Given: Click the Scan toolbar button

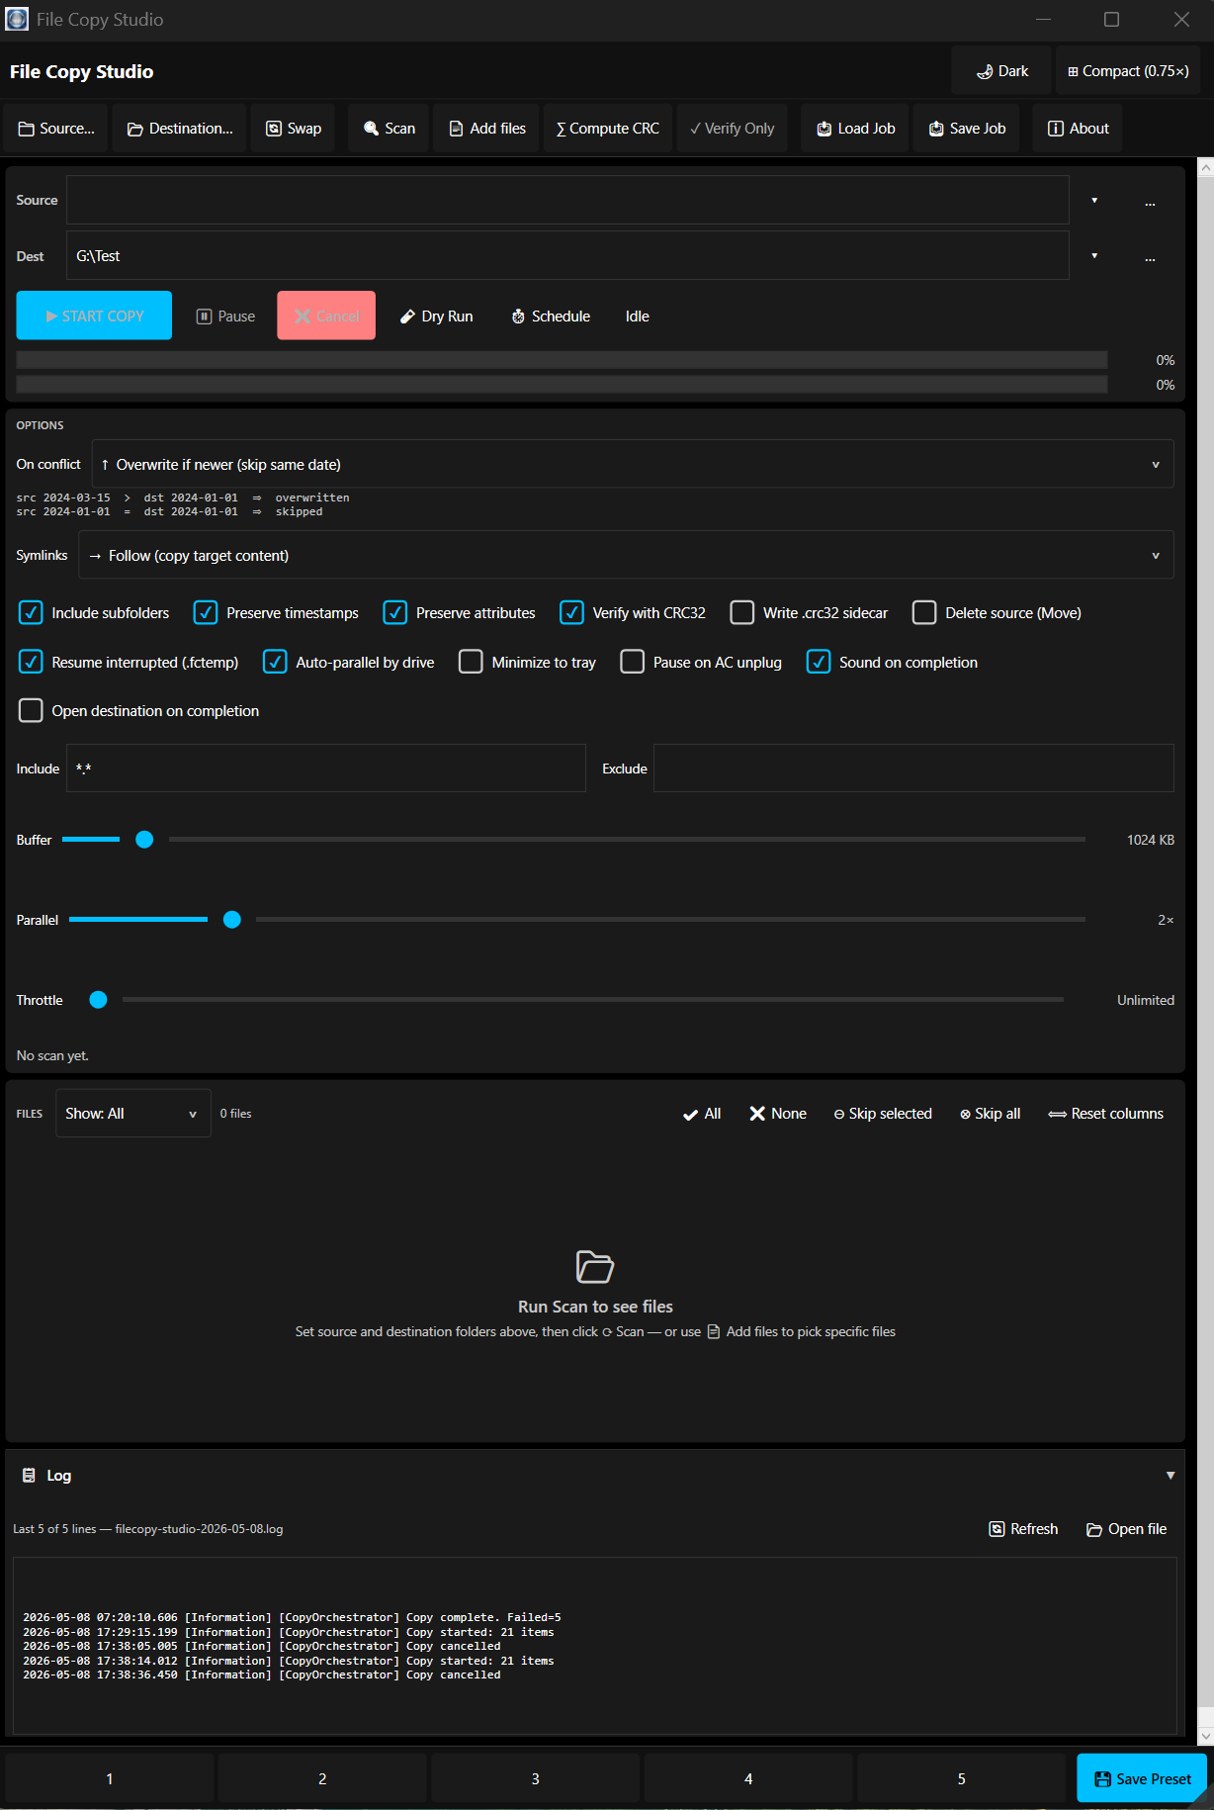Looking at the screenshot, I should pyautogui.click(x=390, y=129).
